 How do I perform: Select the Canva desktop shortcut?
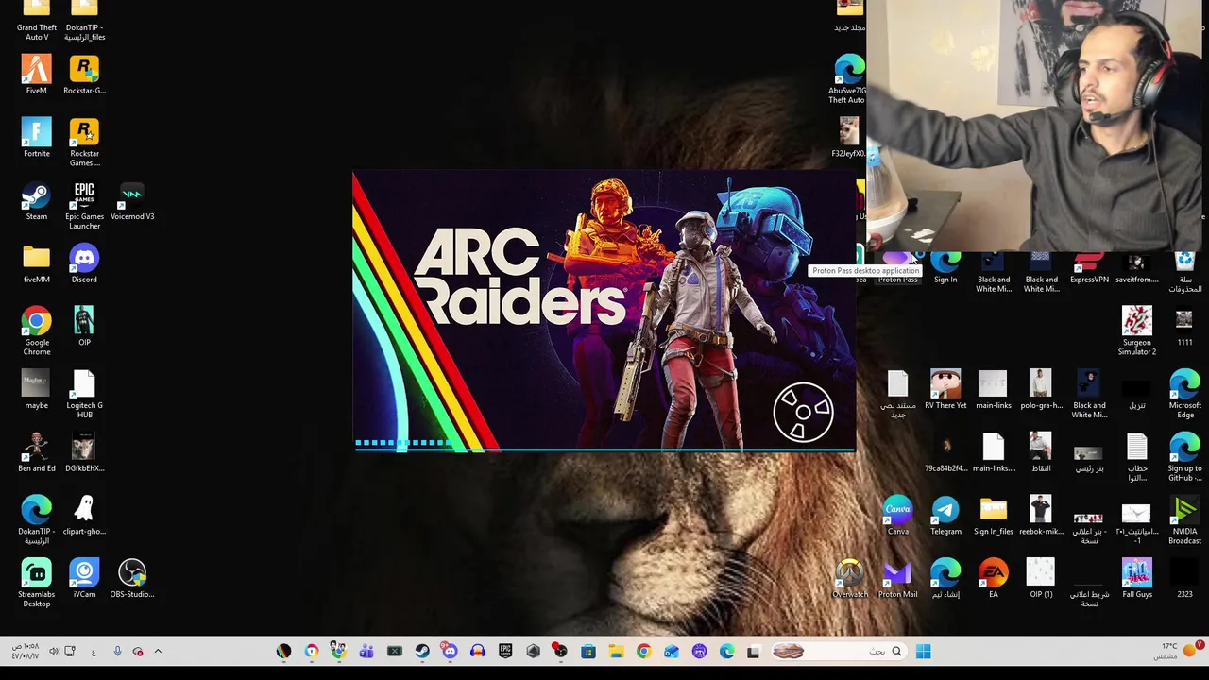coord(897,516)
